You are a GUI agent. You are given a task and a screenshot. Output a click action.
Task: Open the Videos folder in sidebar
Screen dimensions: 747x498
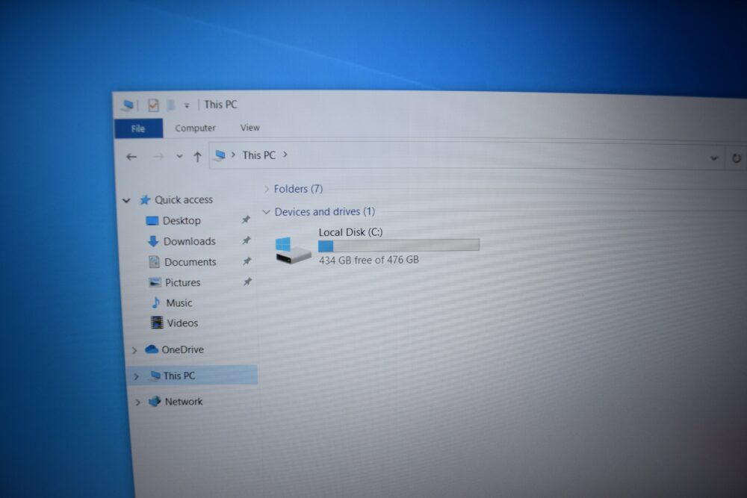182,323
